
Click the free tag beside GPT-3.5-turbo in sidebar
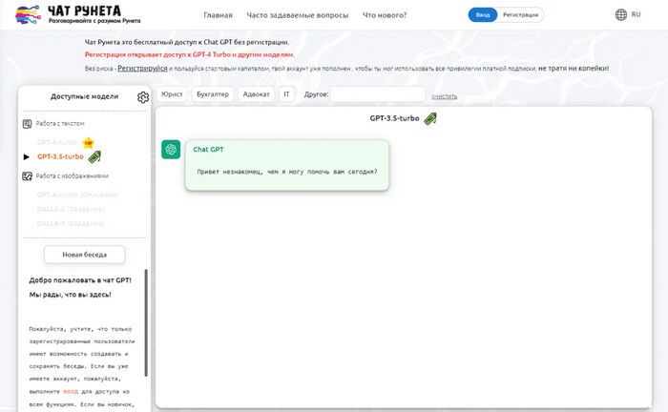click(94, 157)
